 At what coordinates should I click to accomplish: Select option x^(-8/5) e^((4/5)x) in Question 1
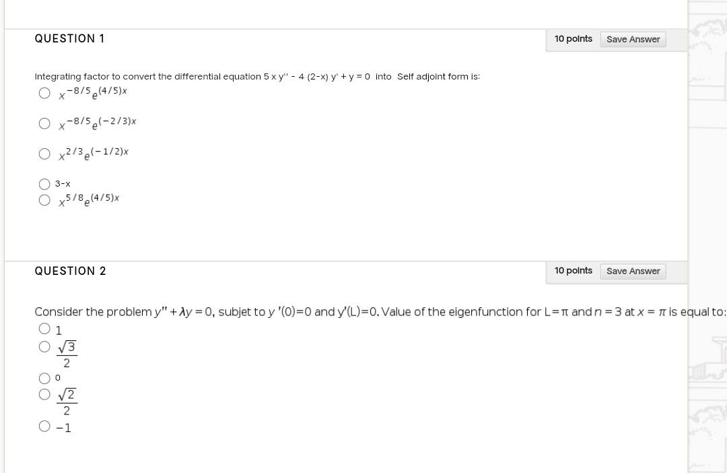(x=44, y=92)
